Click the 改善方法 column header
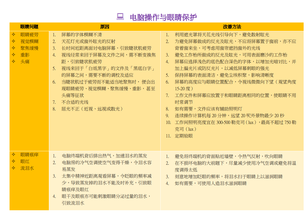This screenshot has height=217, width=307. [x=232, y=27]
